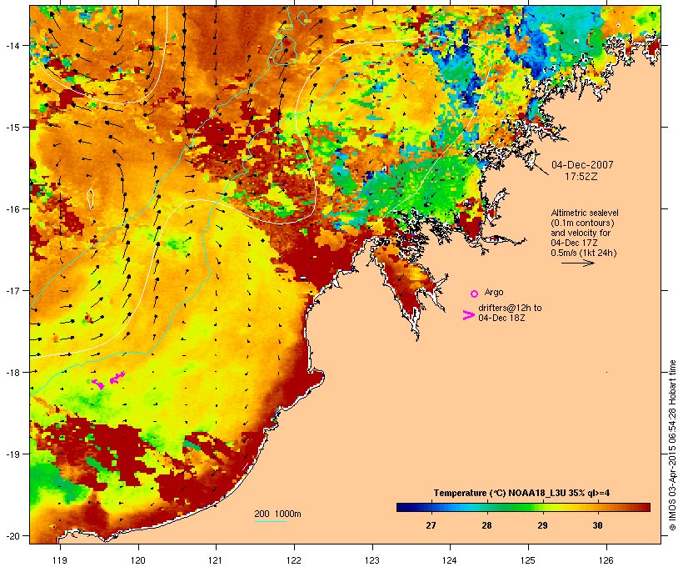Click the latitude label '-20'
Viewport: 683px width, 567px height.
[x=13, y=536]
